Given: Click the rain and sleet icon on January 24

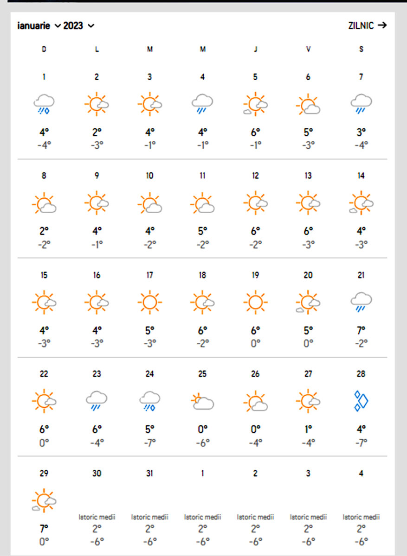Looking at the screenshot, I should pyautogui.click(x=149, y=401).
